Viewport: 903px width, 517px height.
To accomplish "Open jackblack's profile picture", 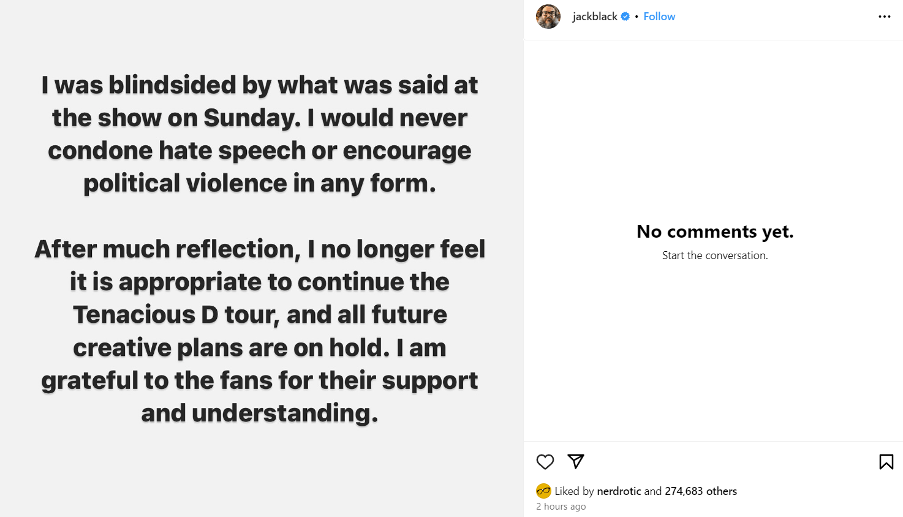I will (x=548, y=17).
